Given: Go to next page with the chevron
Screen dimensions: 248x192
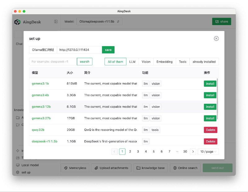Looking at the screenshot, I should click(x=193, y=151).
